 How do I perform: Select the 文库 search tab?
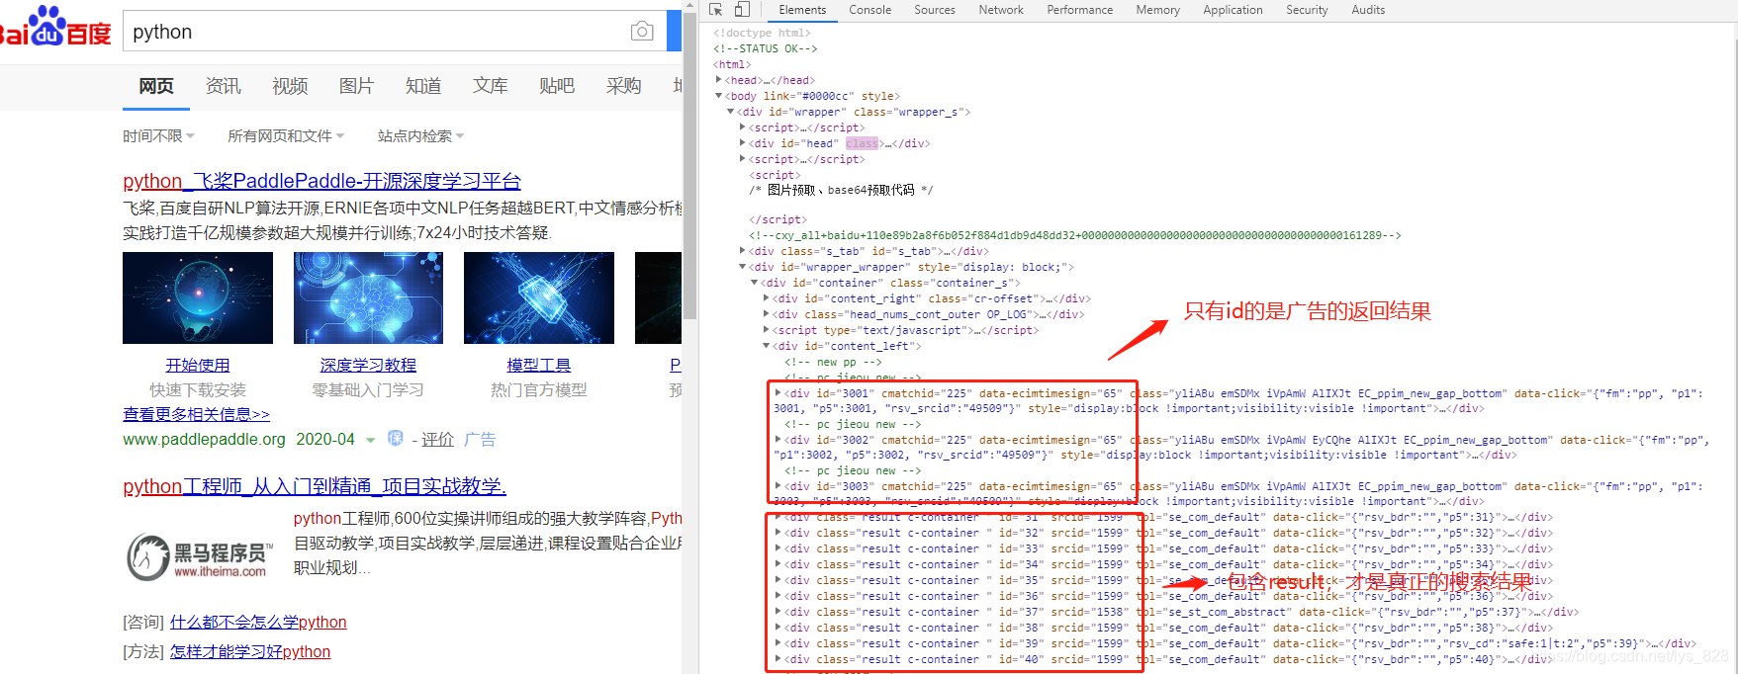click(x=490, y=87)
